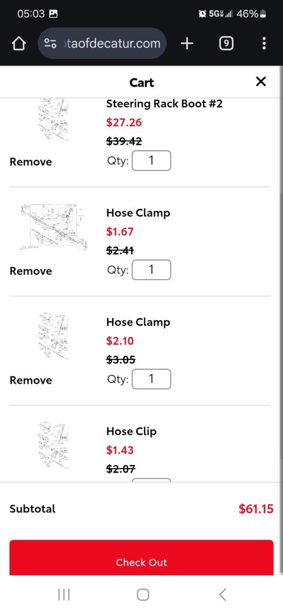283x613 pixels.
Task: Open the Hose Clip diagram thumbnail
Action: (53, 446)
